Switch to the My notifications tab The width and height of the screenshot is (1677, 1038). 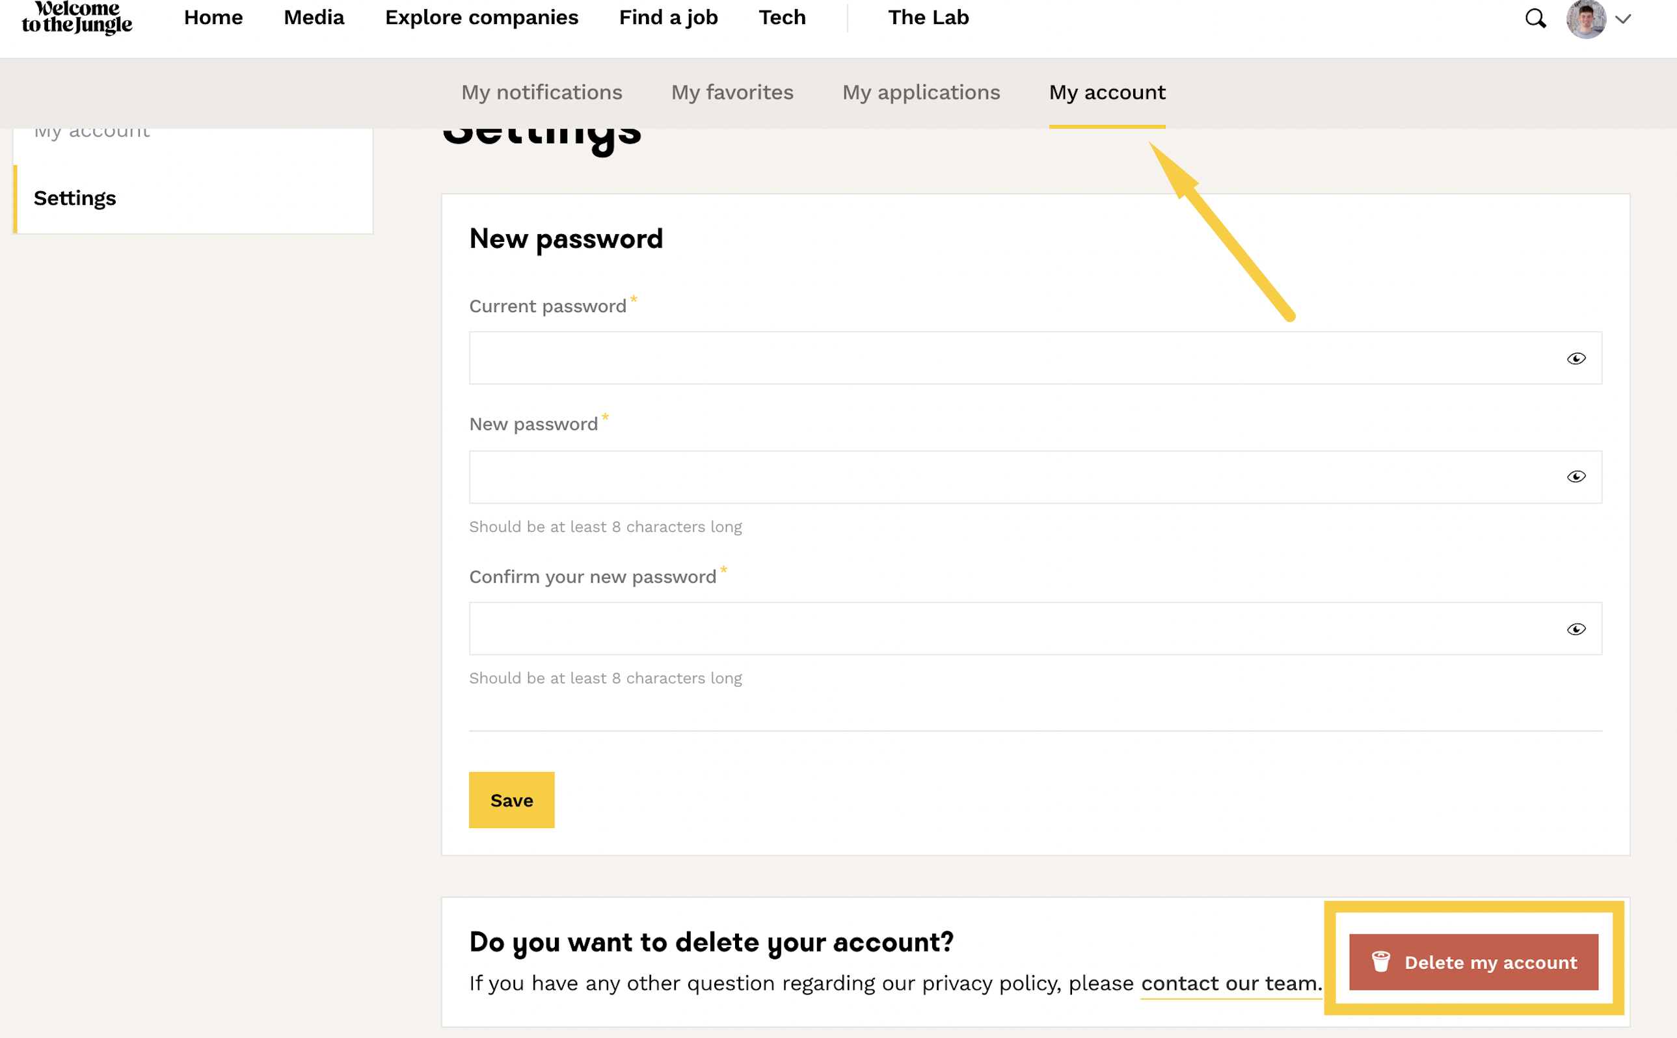point(542,92)
